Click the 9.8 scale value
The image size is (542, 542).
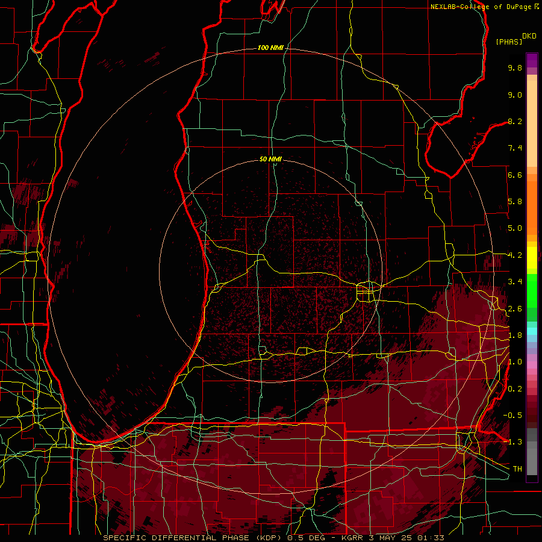pyautogui.click(x=515, y=67)
